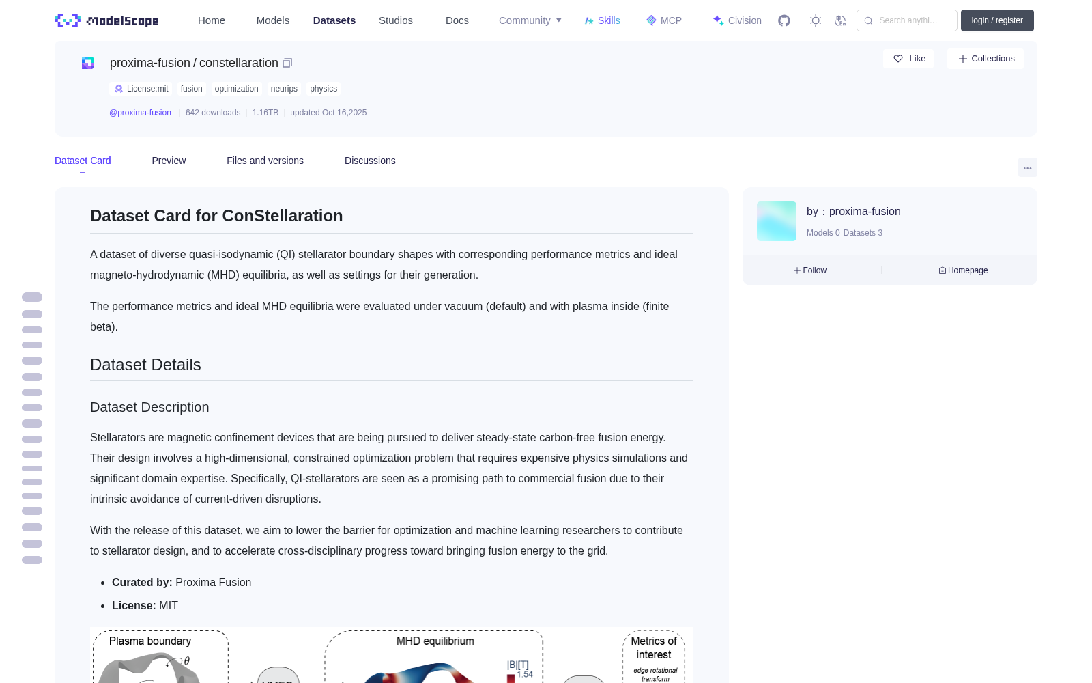Open the Datasets menu item

pyautogui.click(x=334, y=20)
